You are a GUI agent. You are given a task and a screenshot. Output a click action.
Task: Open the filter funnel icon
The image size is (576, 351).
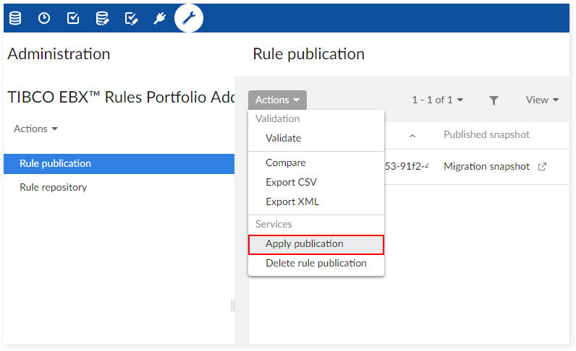pos(494,100)
